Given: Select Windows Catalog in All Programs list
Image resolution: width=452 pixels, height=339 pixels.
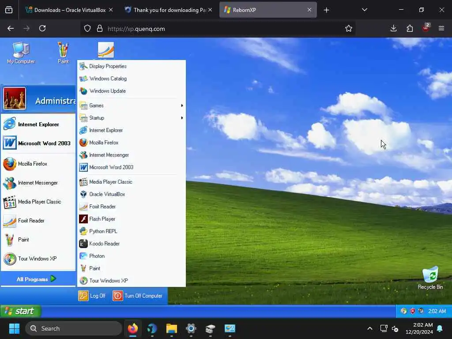Looking at the screenshot, I should coord(132,79).
